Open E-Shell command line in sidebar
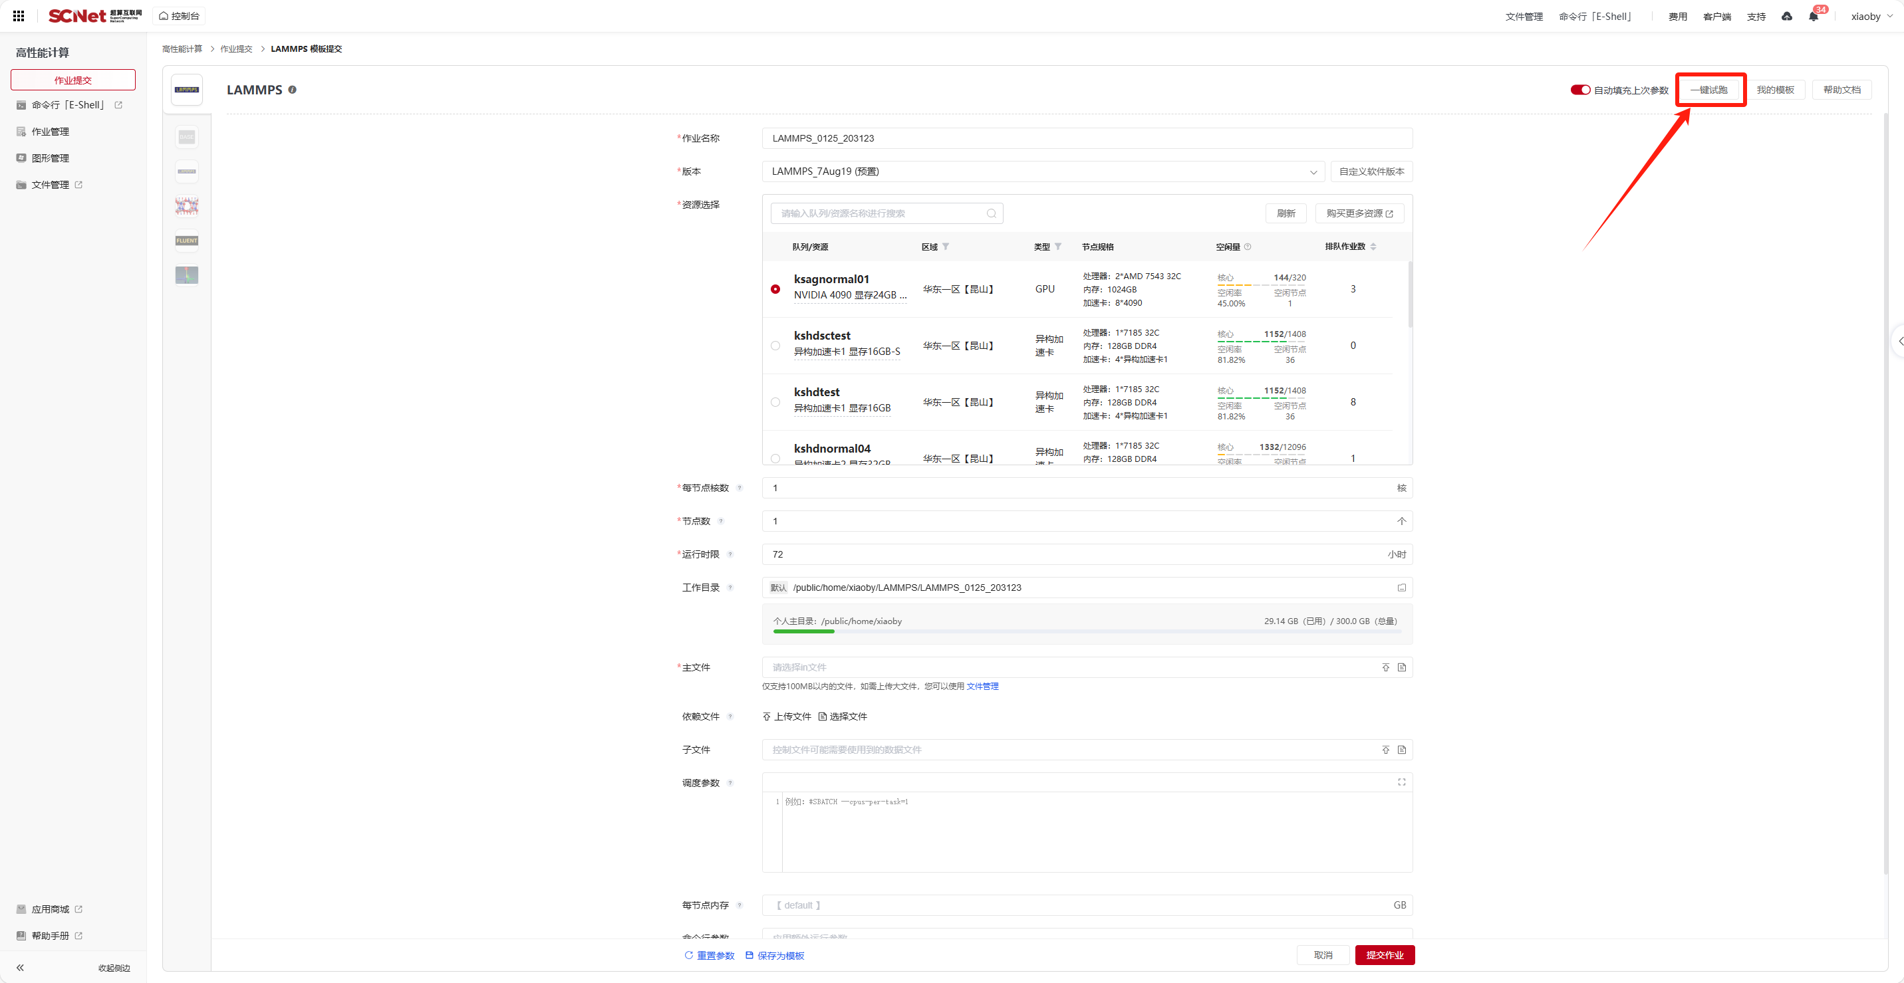 click(x=68, y=105)
